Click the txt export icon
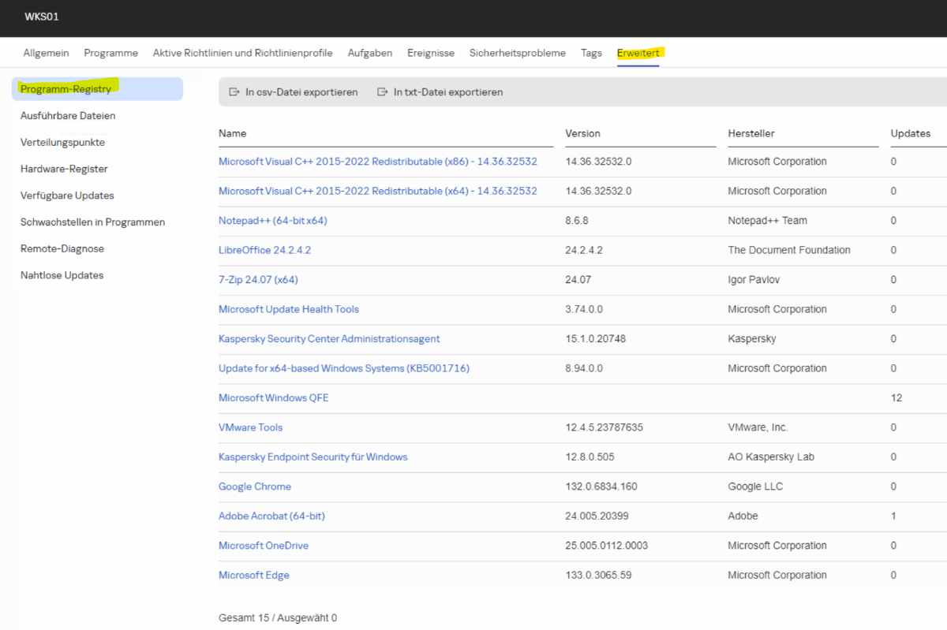947x630 pixels. click(x=383, y=92)
